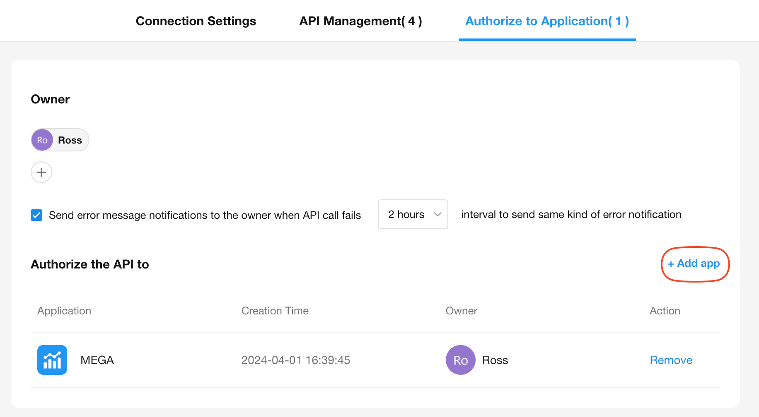
Task: Click the Application column header
Action: click(64, 311)
